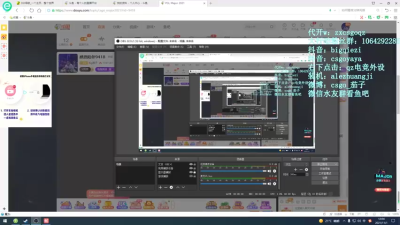Screen dimensions: 400x225
Task: Adjust the Mic/Aux volume slider
Action: coord(233,183)
